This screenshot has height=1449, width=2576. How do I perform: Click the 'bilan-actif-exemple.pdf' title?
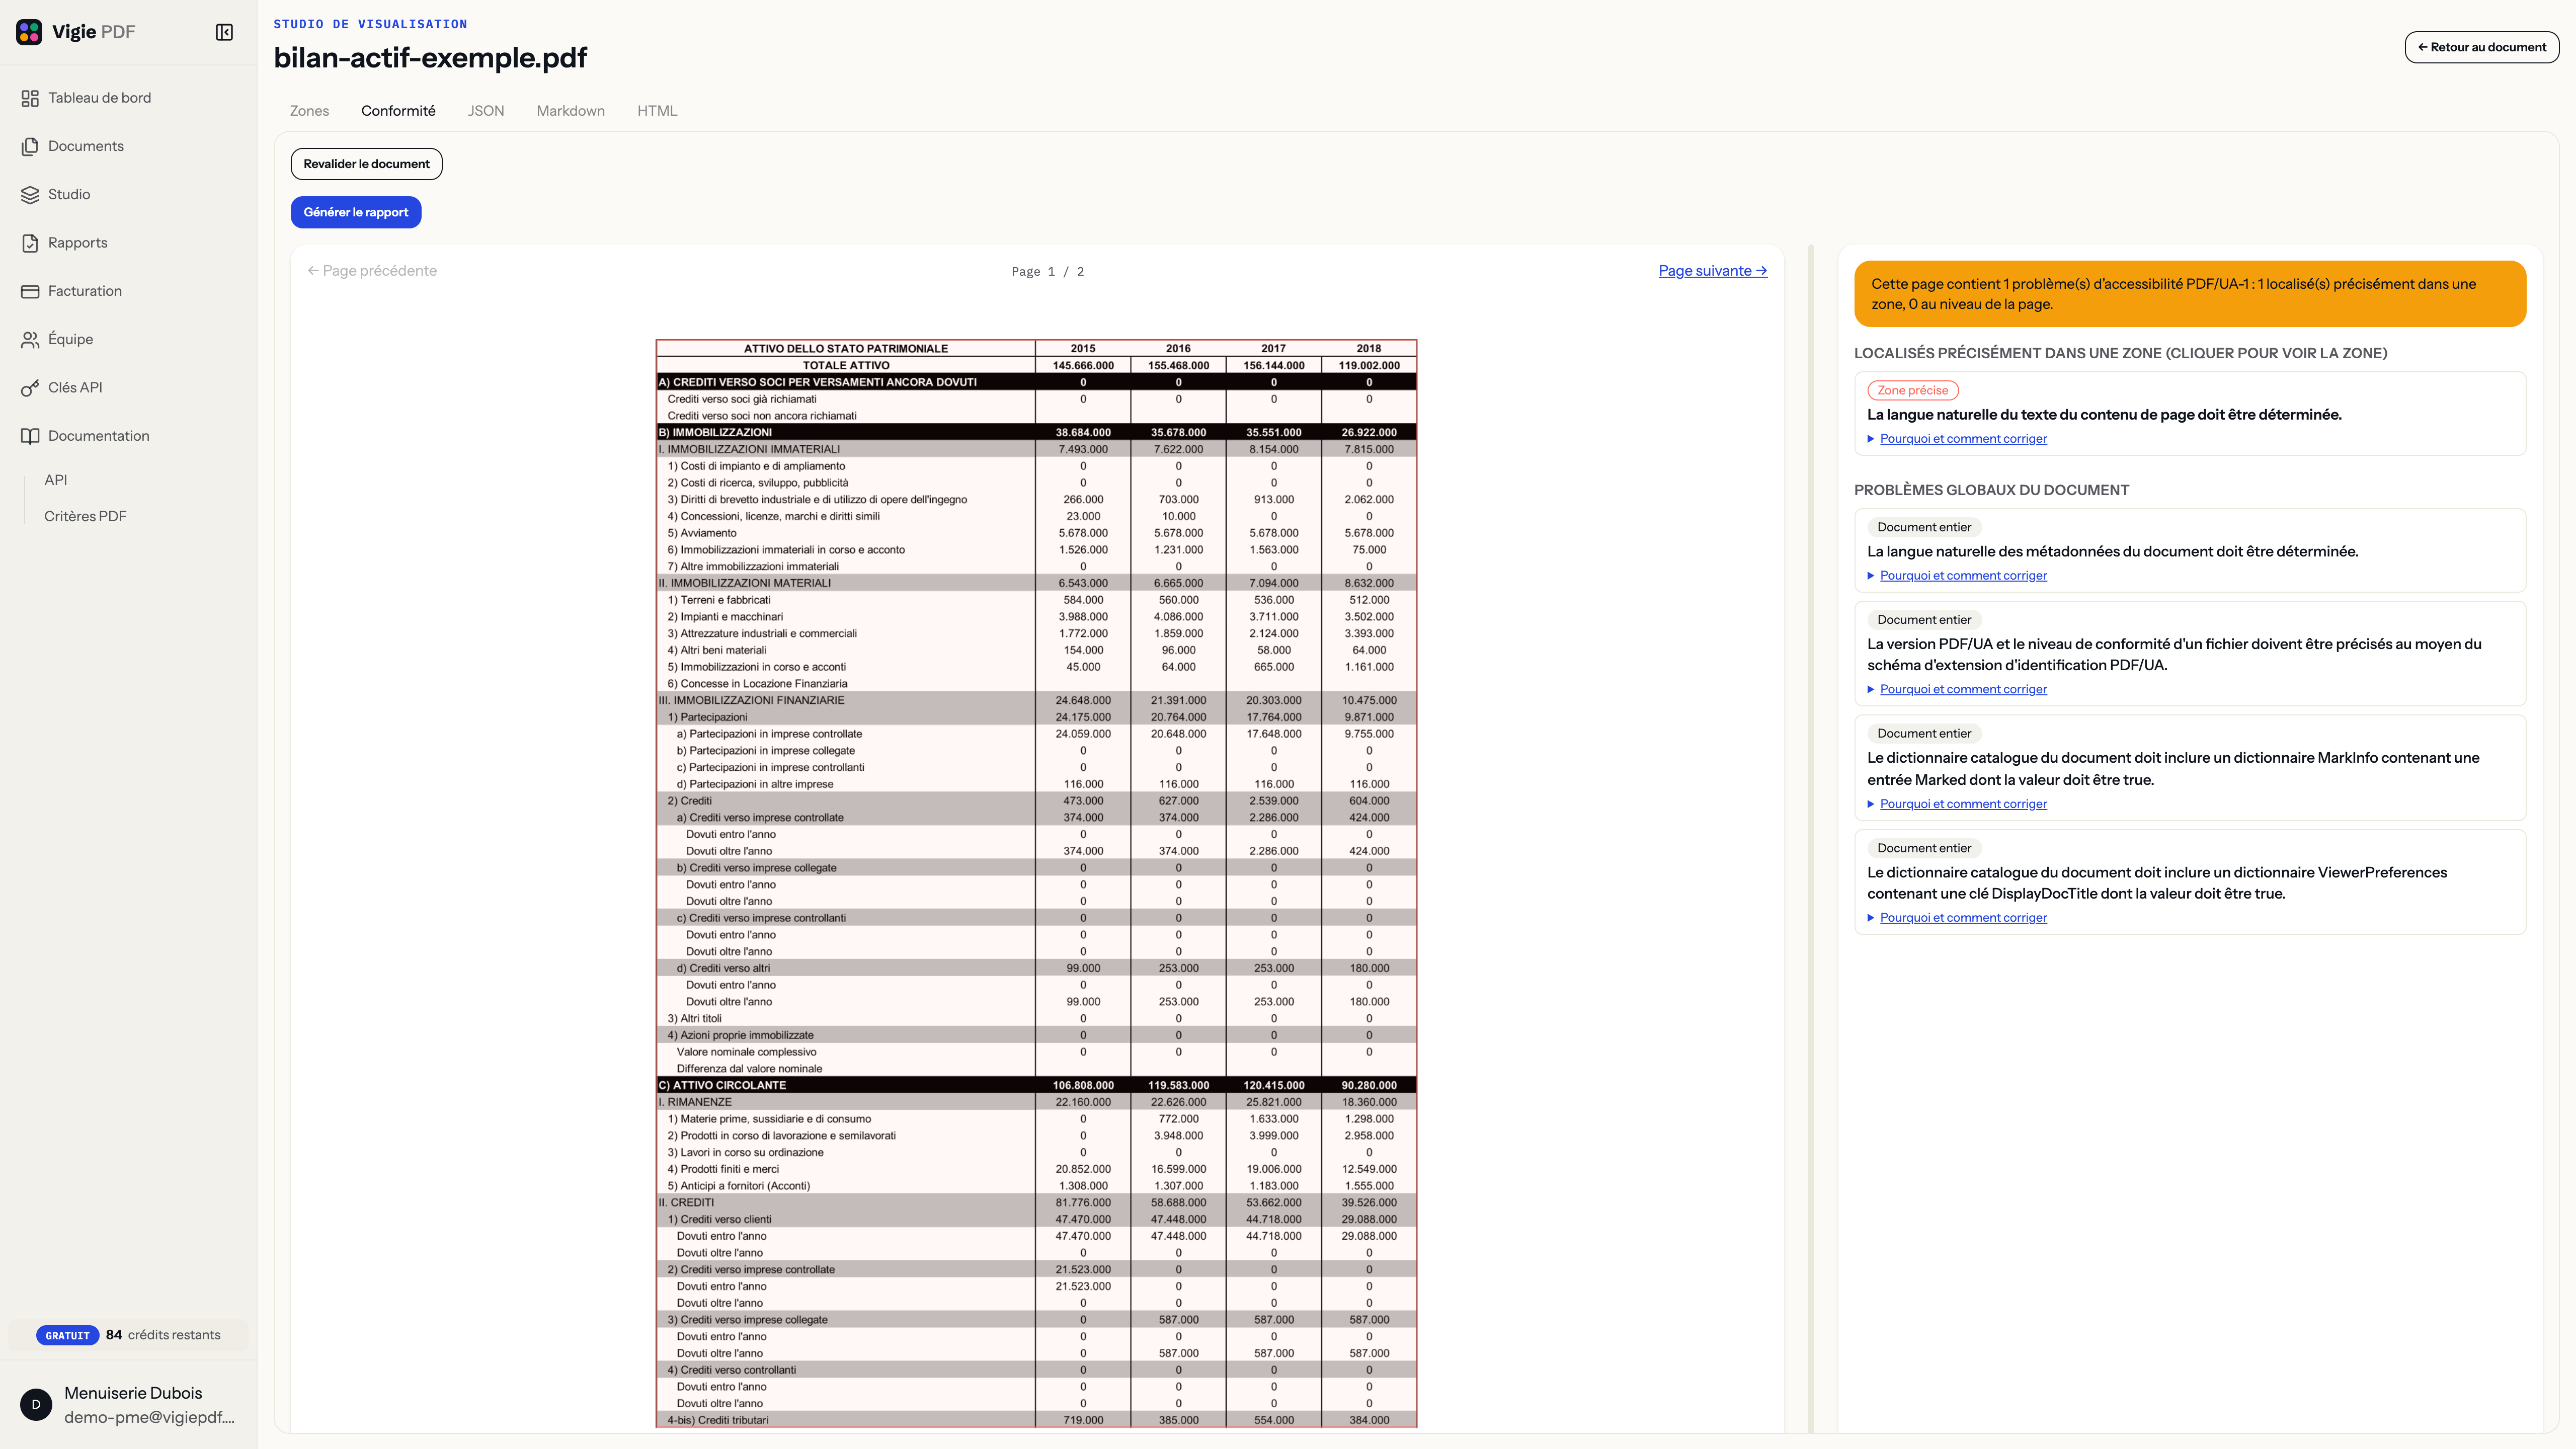[x=431, y=58]
